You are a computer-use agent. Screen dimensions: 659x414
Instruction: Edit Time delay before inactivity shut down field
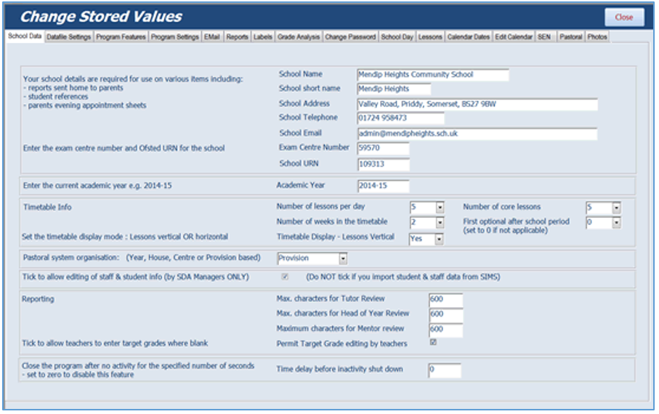[x=445, y=370]
